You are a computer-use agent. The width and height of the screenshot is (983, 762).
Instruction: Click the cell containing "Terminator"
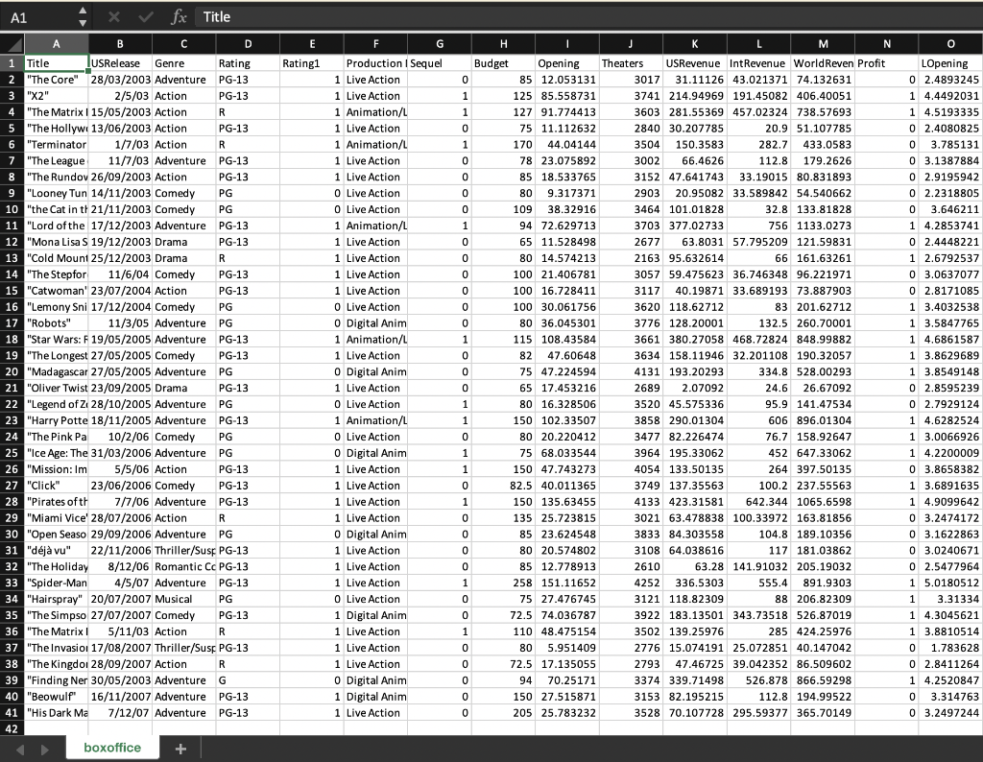56,144
